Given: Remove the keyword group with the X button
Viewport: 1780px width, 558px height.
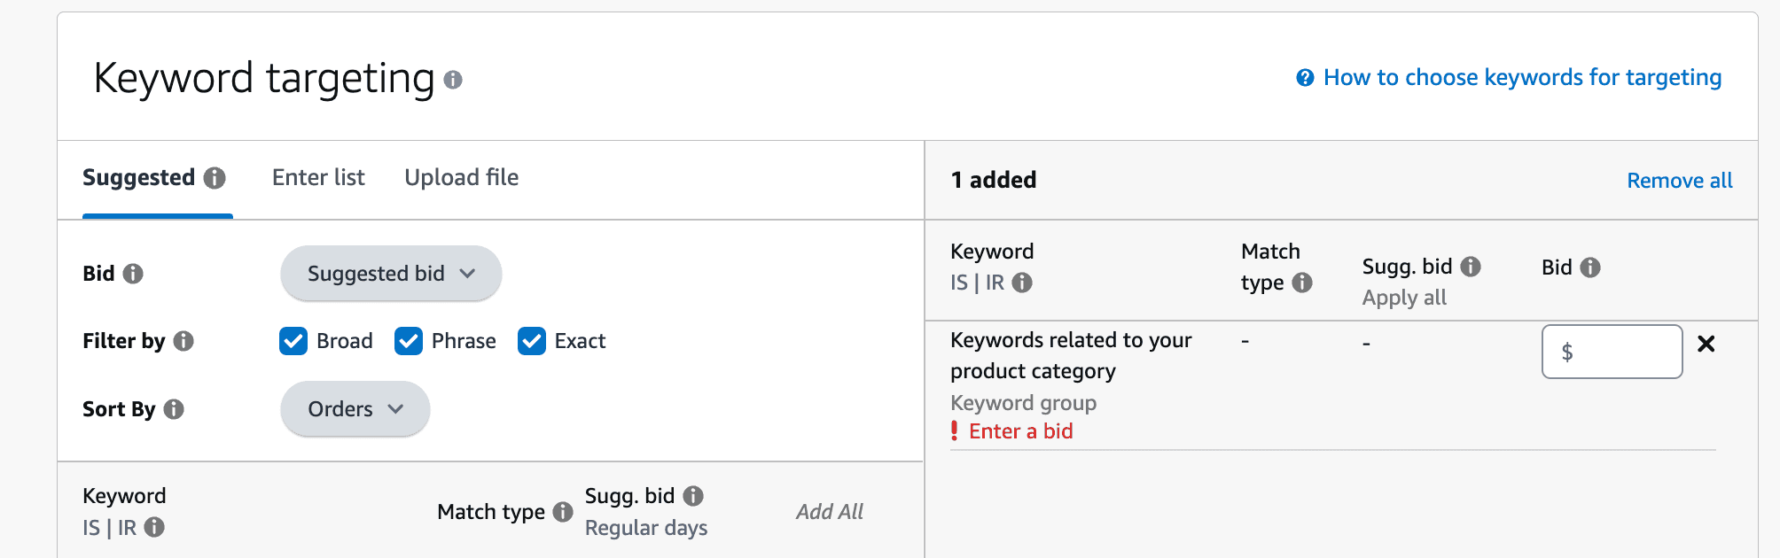Looking at the screenshot, I should point(1706,345).
